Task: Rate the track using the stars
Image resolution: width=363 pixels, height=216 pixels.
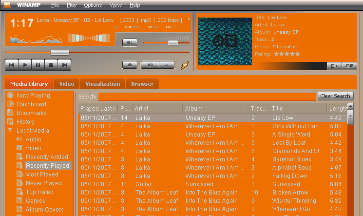Action: (x=287, y=54)
